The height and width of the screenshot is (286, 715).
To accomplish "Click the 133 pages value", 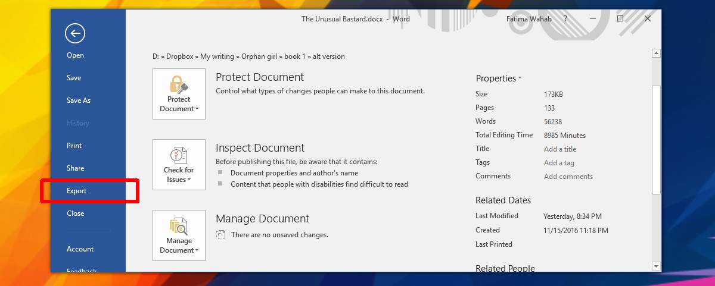I will (549, 108).
